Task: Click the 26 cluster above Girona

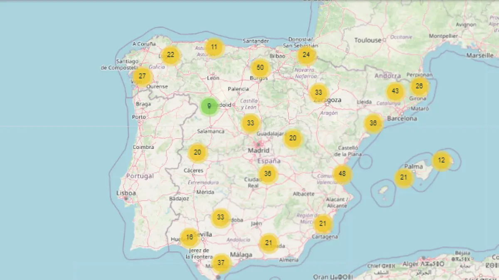Action: [x=420, y=86]
